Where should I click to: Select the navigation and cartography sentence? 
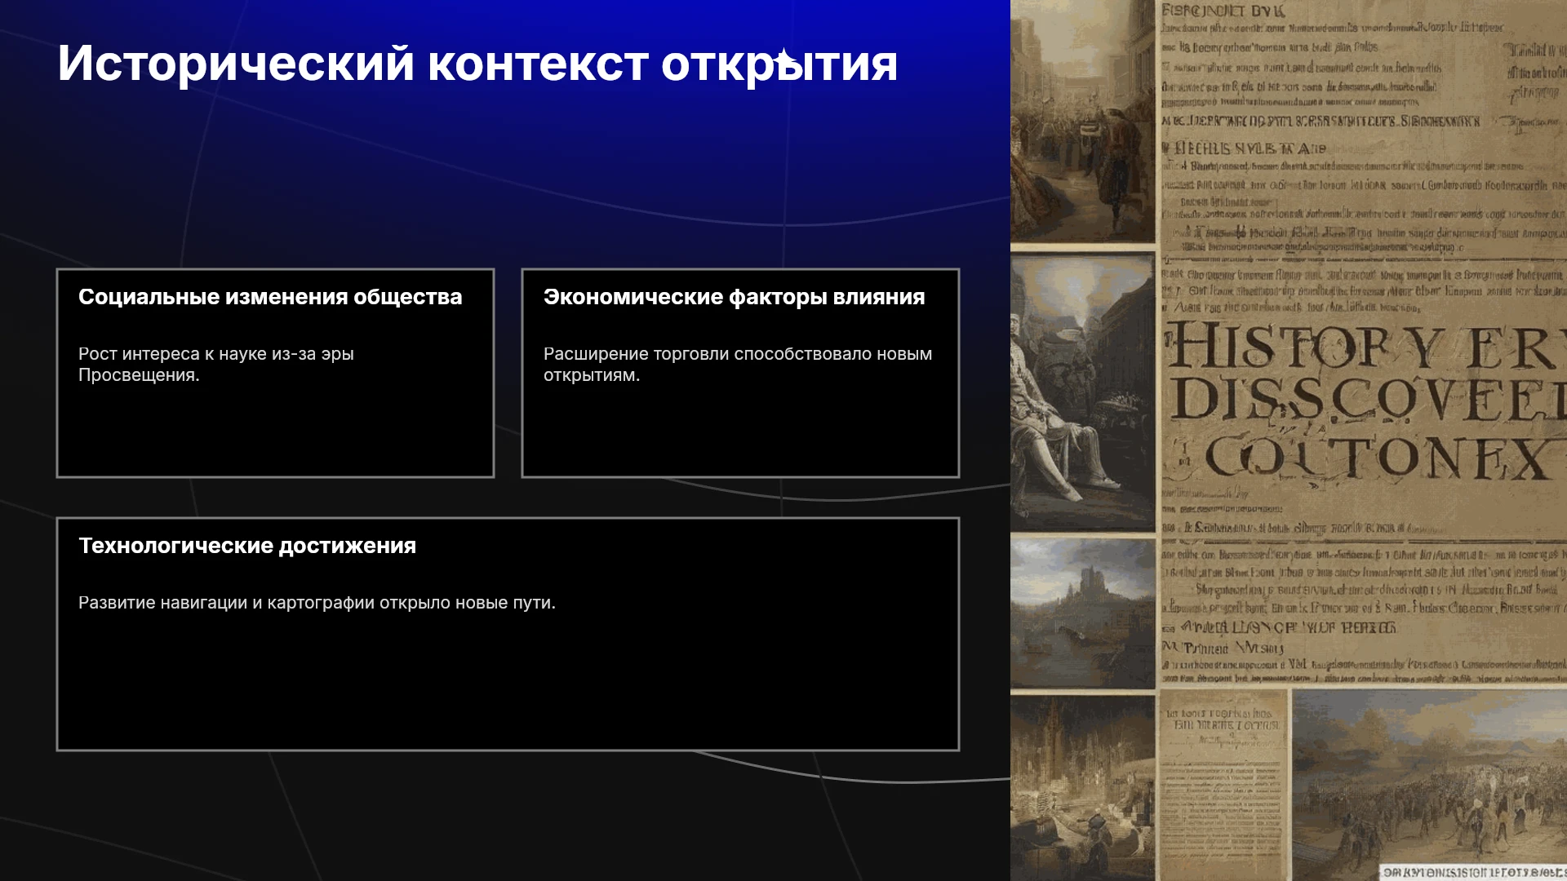coord(317,603)
